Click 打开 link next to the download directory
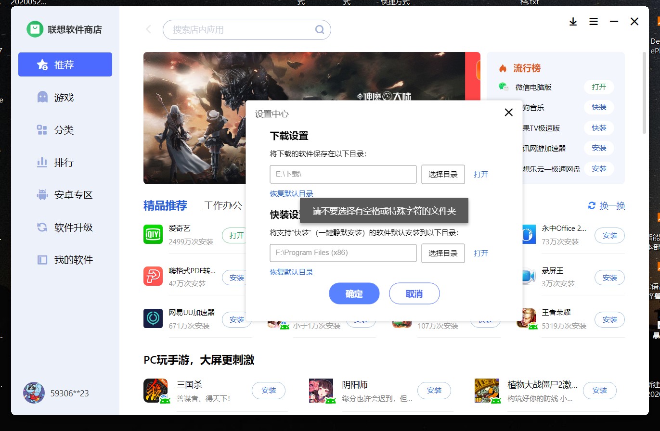 481,174
